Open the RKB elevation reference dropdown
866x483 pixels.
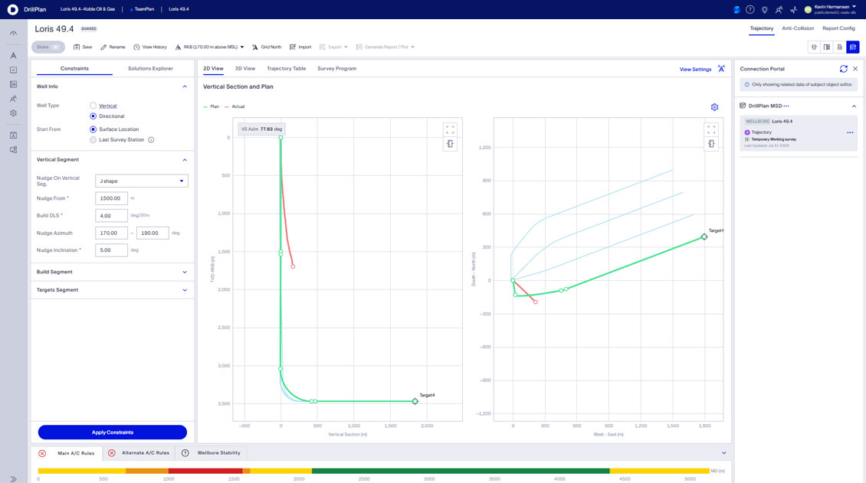[x=209, y=47]
